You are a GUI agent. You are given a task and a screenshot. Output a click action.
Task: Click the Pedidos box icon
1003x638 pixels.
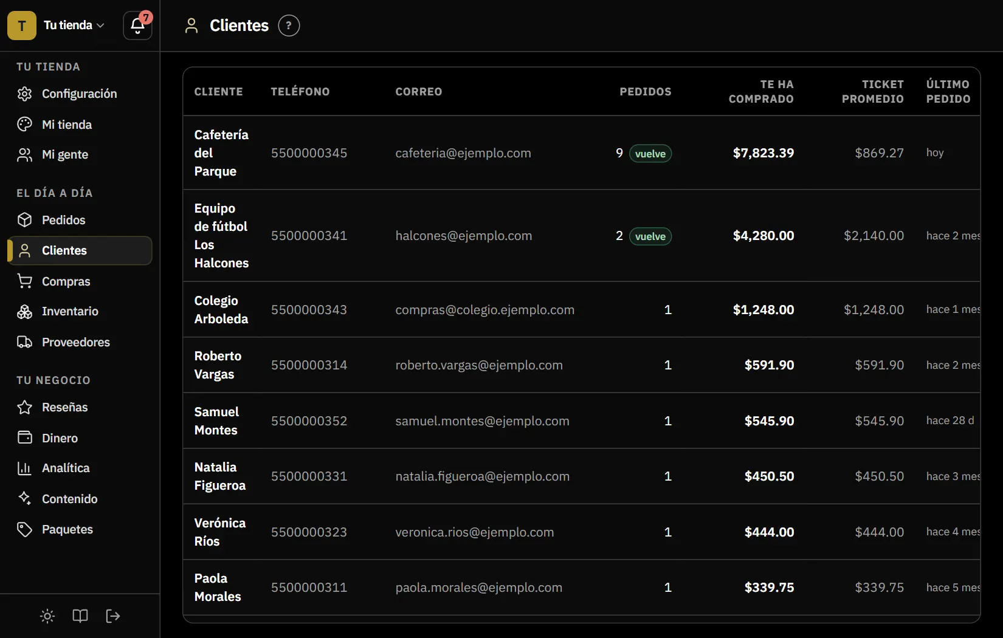pyautogui.click(x=25, y=220)
